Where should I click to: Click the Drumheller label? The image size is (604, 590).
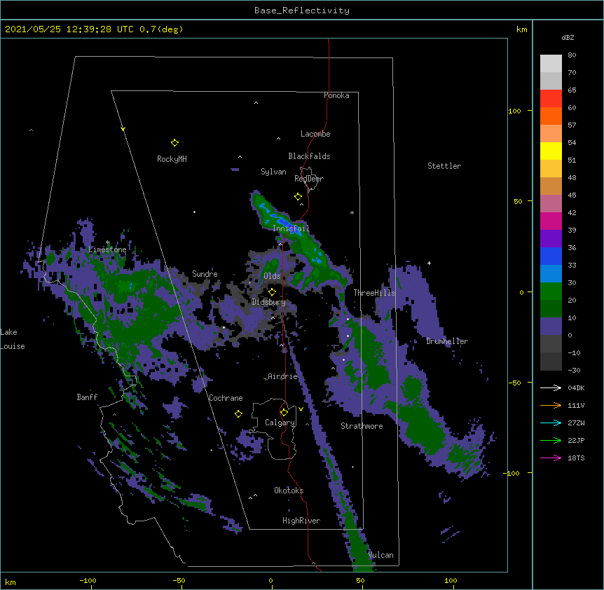coord(447,341)
